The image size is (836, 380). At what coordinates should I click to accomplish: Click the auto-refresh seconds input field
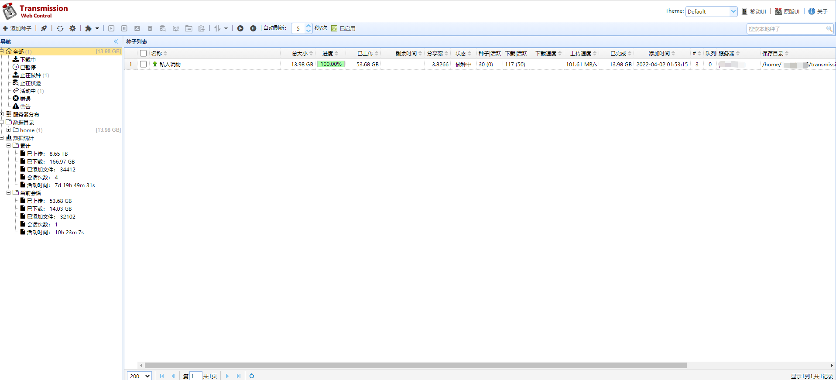click(x=298, y=28)
